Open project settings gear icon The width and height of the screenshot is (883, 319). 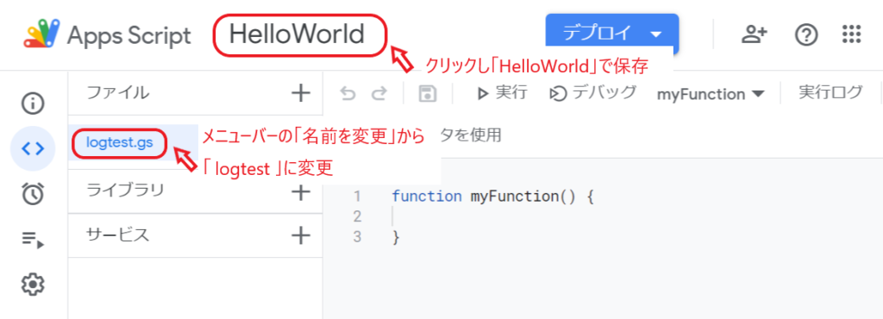[x=33, y=285]
